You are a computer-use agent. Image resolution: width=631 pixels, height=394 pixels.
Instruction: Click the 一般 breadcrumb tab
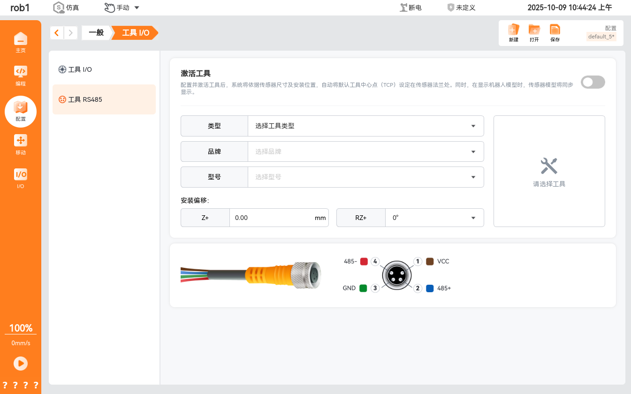click(x=96, y=33)
